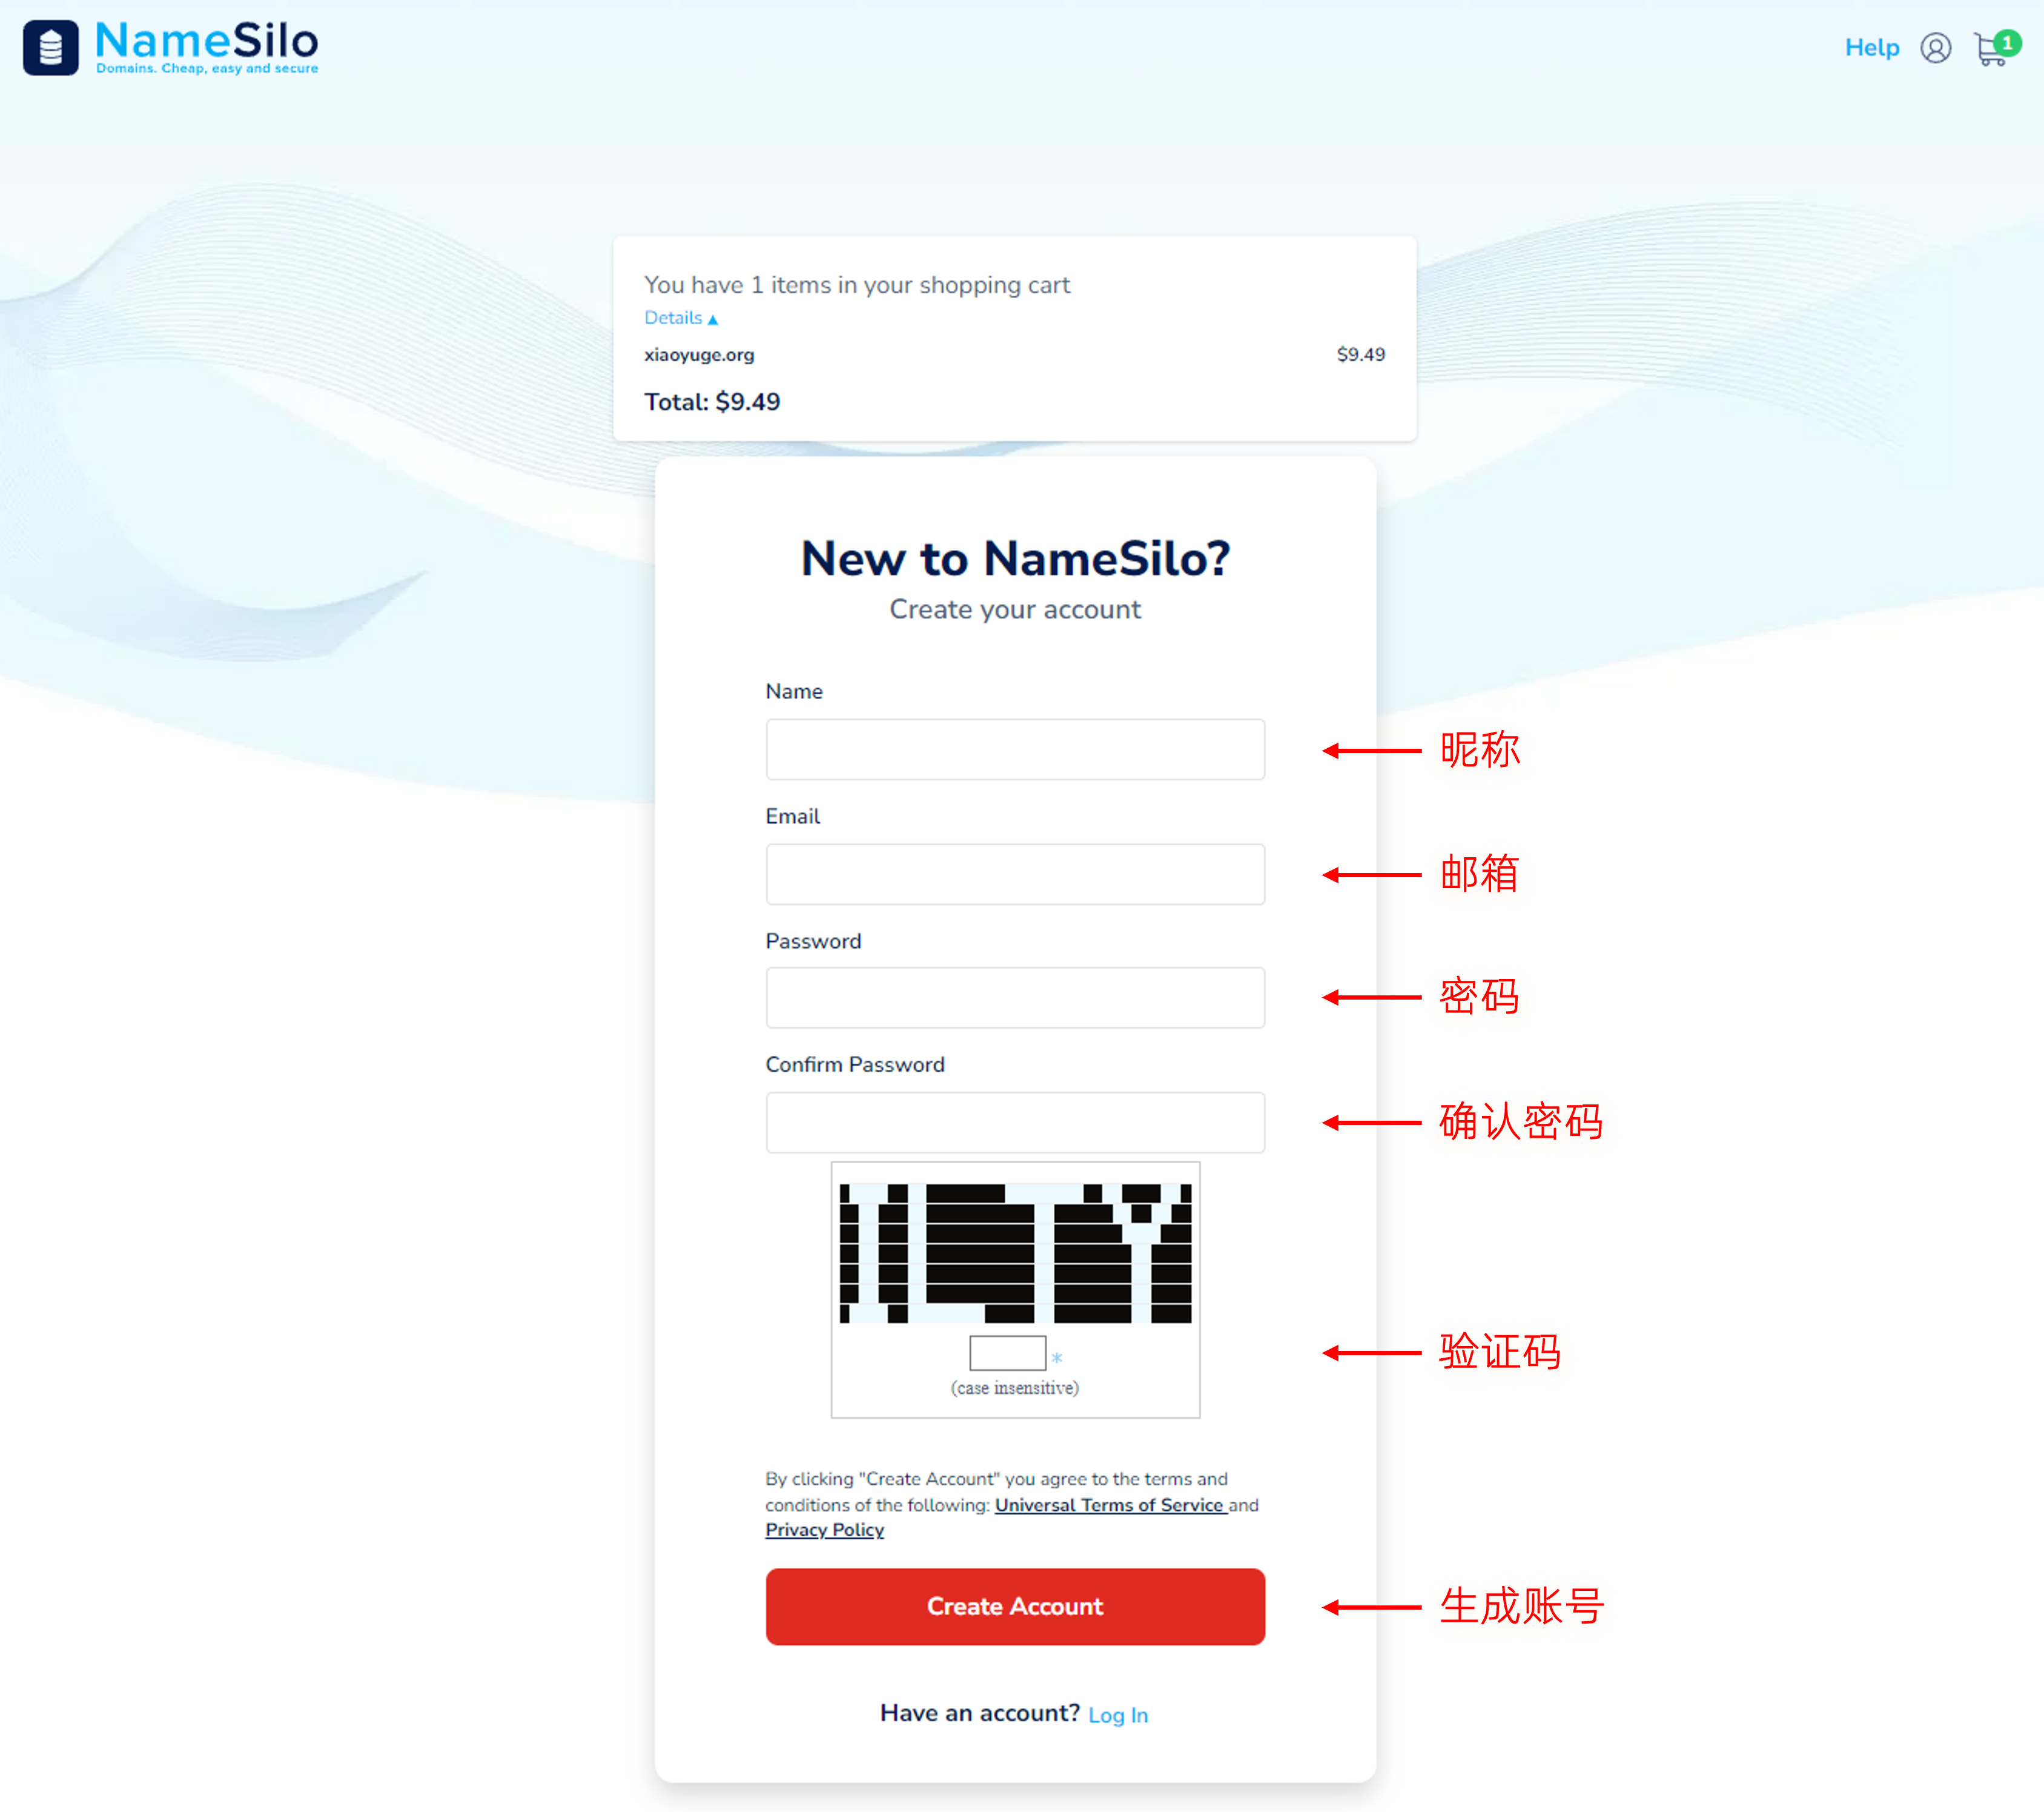Click the Email input field
Image resolution: width=2044 pixels, height=1812 pixels.
(x=1014, y=873)
